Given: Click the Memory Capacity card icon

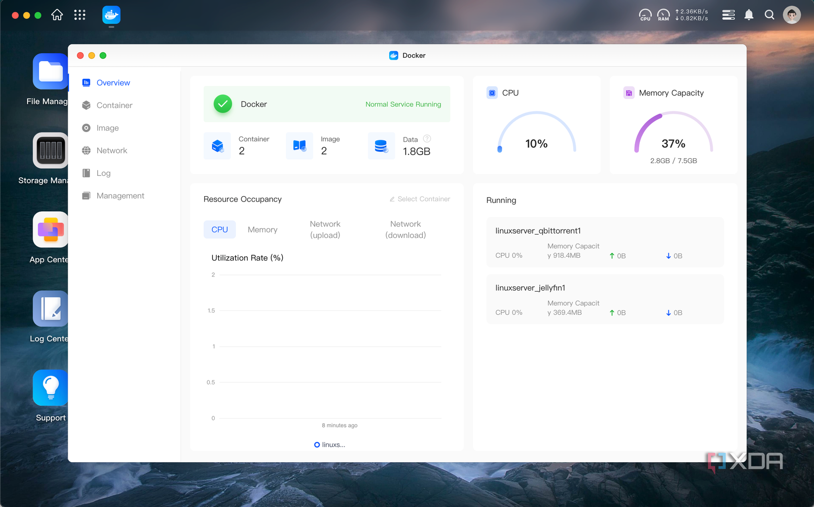Looking at the screenshot, I should [x=629, y=93].
